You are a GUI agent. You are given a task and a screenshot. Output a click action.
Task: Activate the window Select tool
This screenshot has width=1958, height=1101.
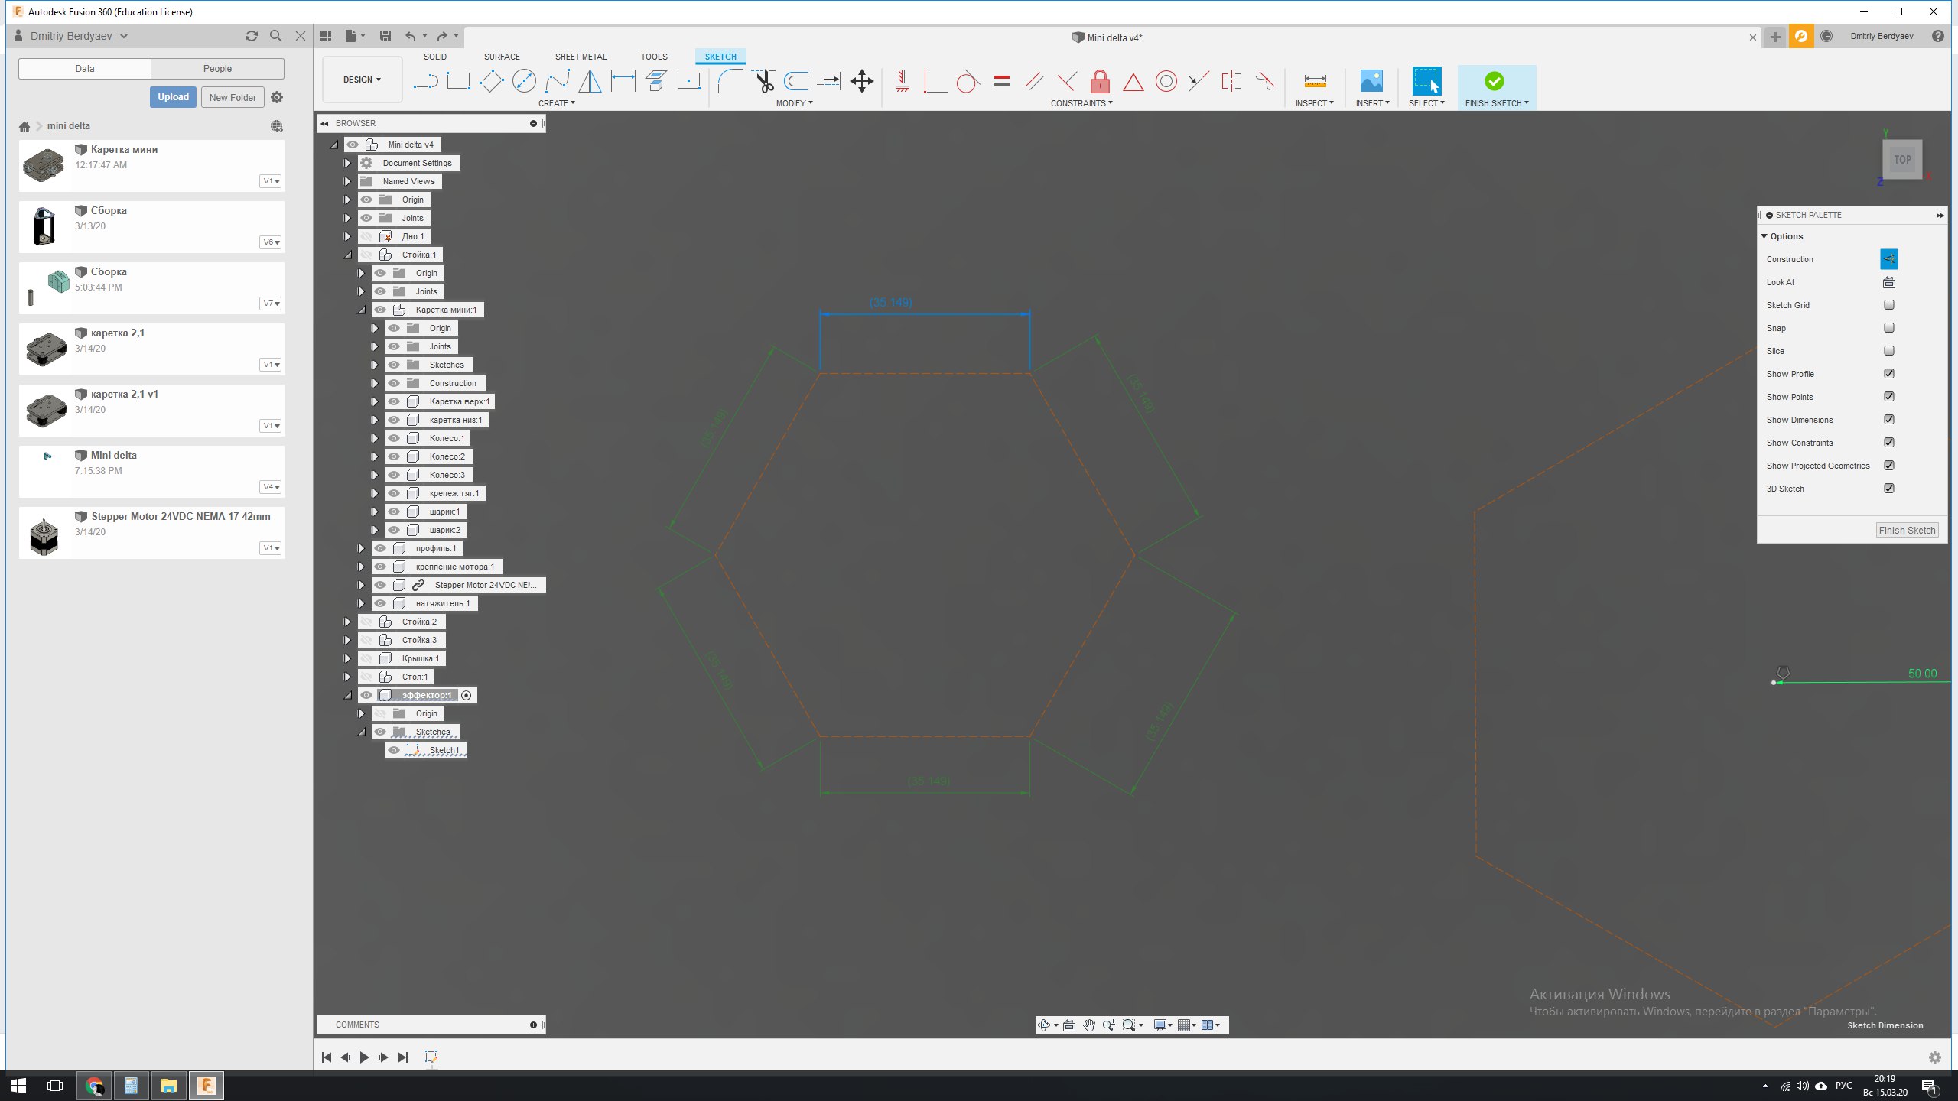pos(1426,81)
